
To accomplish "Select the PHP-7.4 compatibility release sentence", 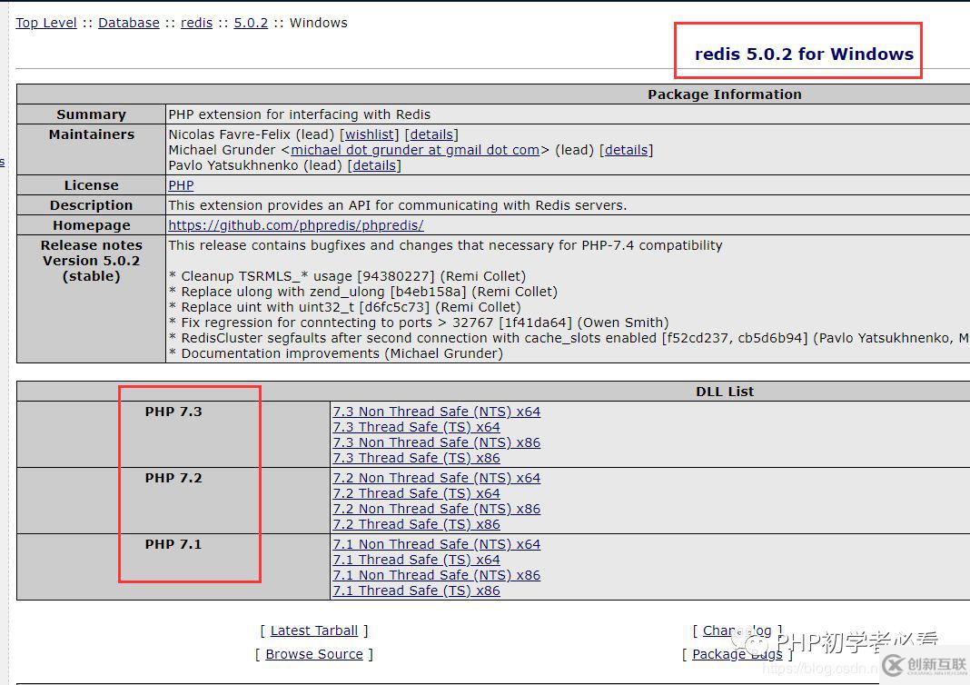I will point(445,245).
